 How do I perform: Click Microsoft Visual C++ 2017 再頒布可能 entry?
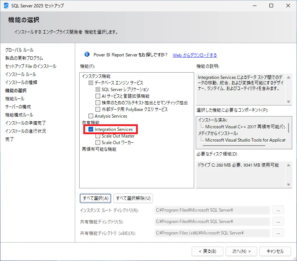click(x=245, y=126)
